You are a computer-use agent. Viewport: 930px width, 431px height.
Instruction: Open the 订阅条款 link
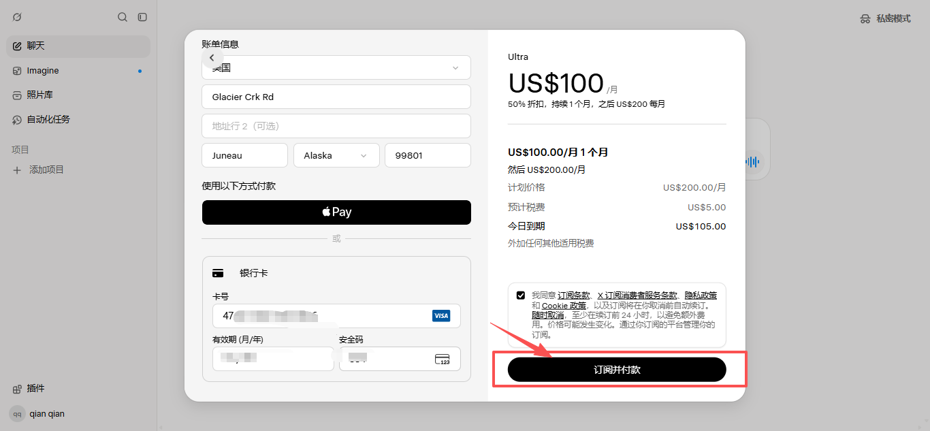click(574, 296)
